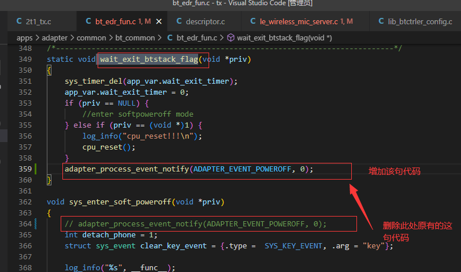Image resolution: width=461 pixels, height=272 pixels.
Task: Click the '//enter softpoweroff mode' comment
Action: coord(138,114)
